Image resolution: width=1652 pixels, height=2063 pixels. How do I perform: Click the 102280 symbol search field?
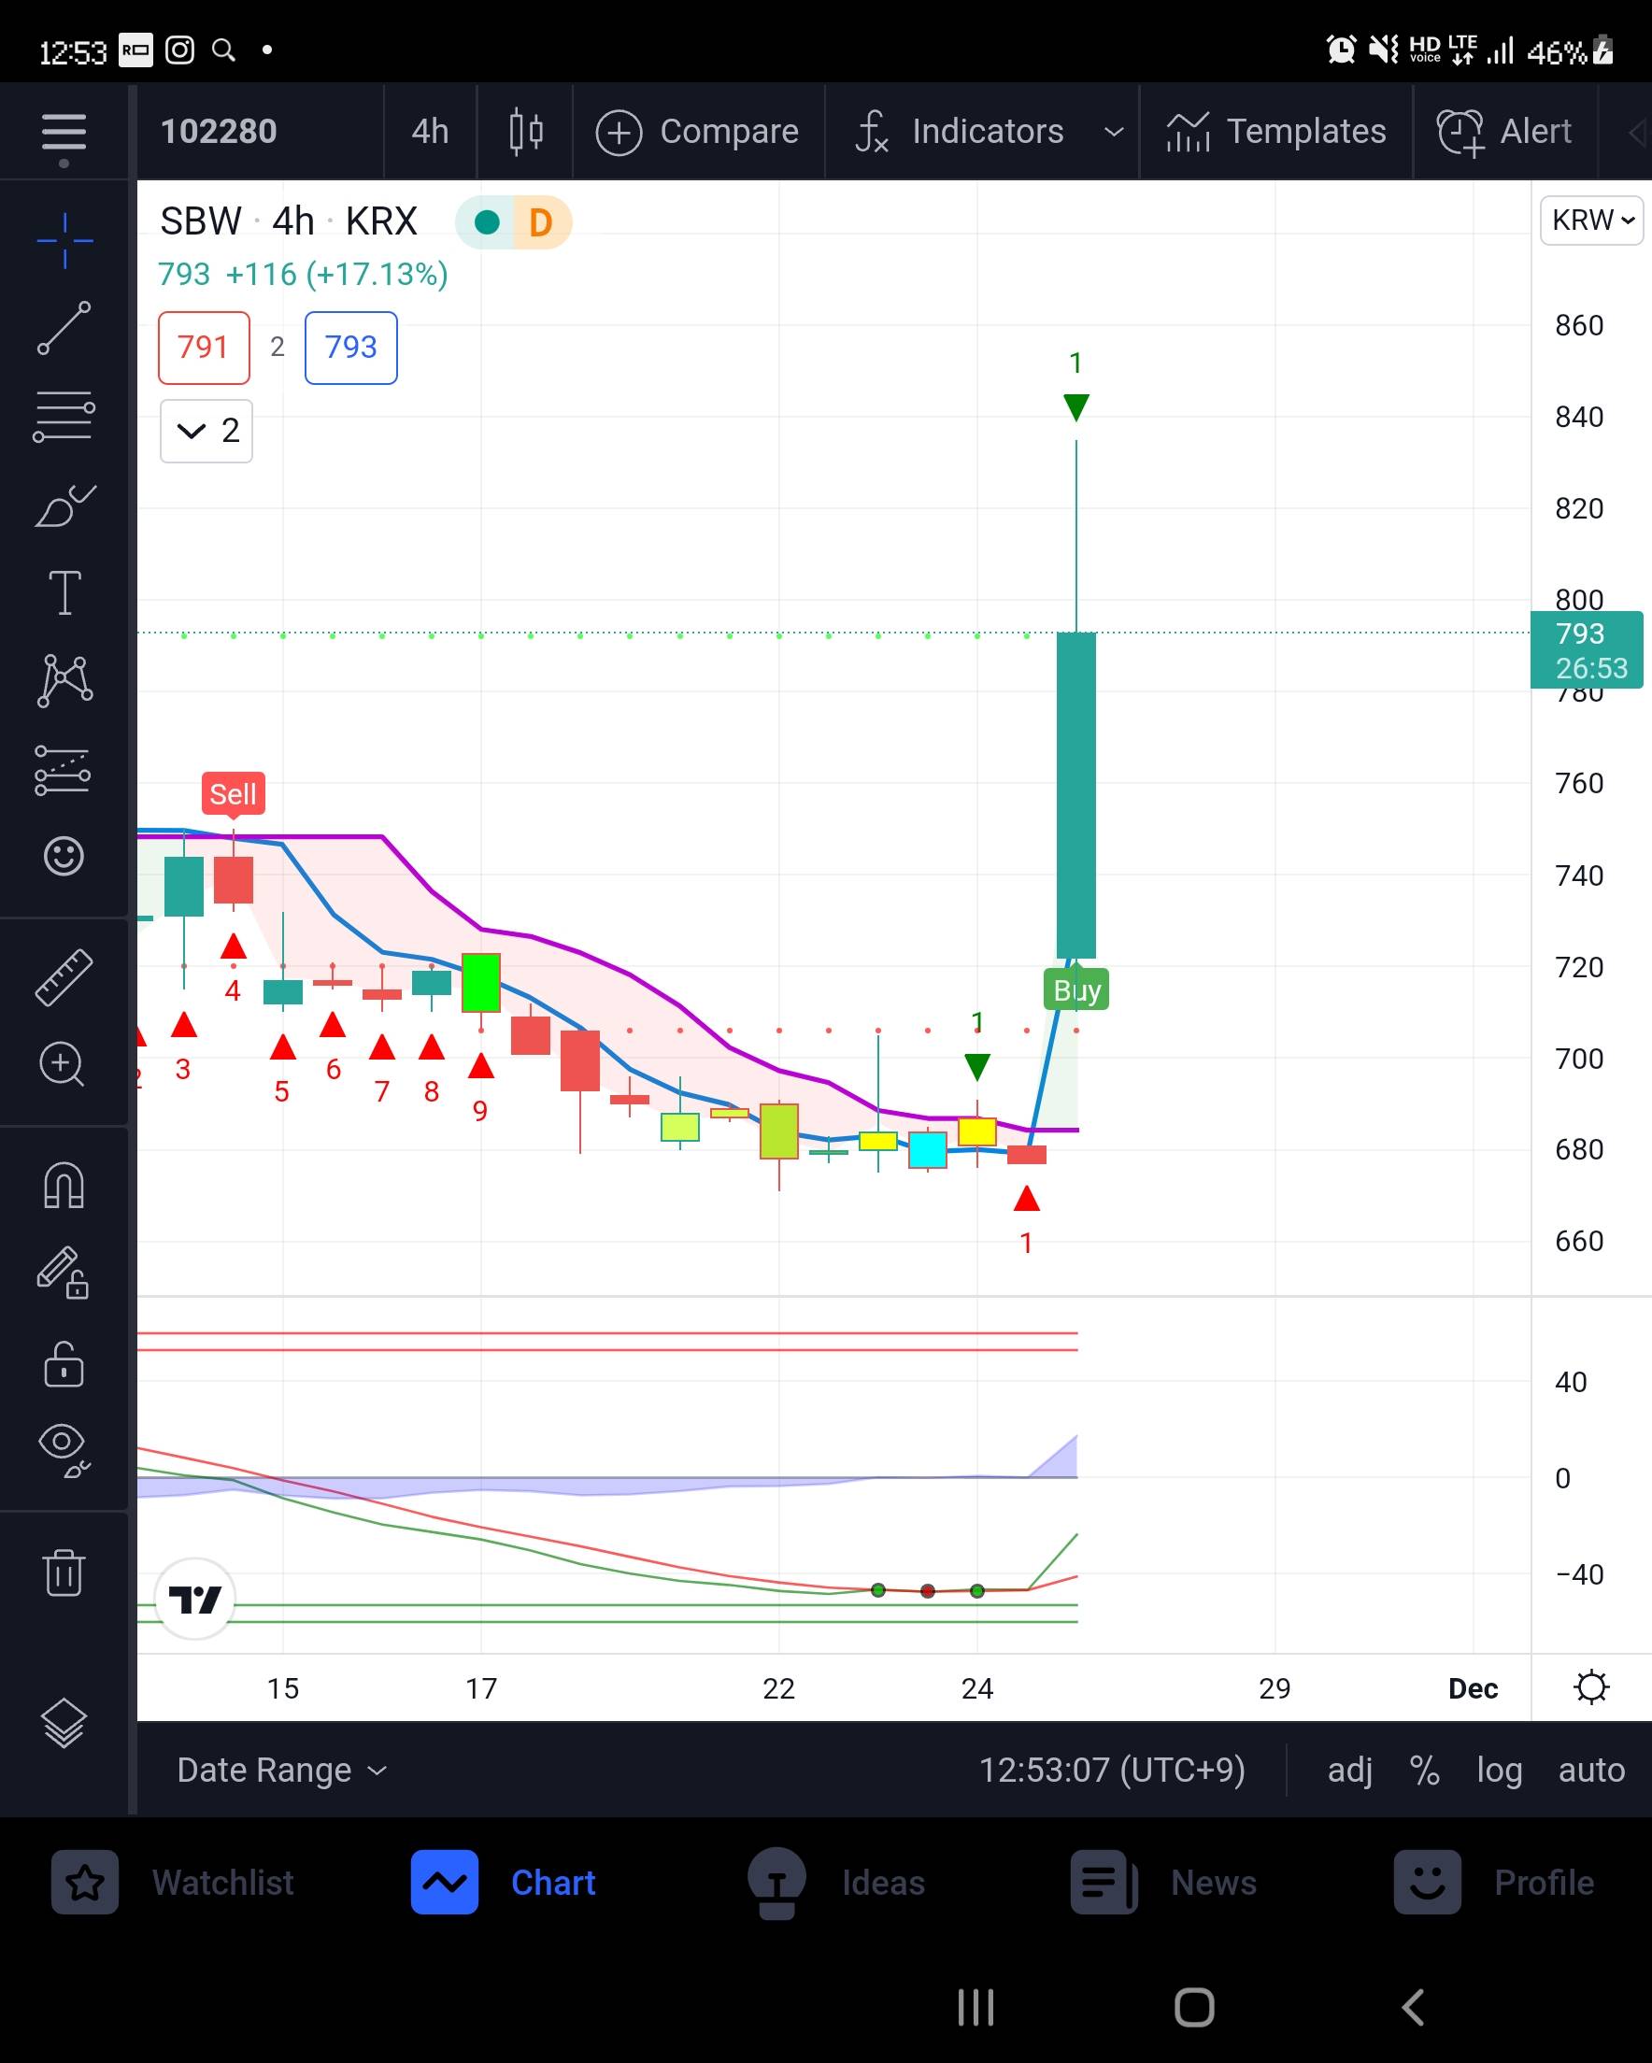click(x=220, y=131)
